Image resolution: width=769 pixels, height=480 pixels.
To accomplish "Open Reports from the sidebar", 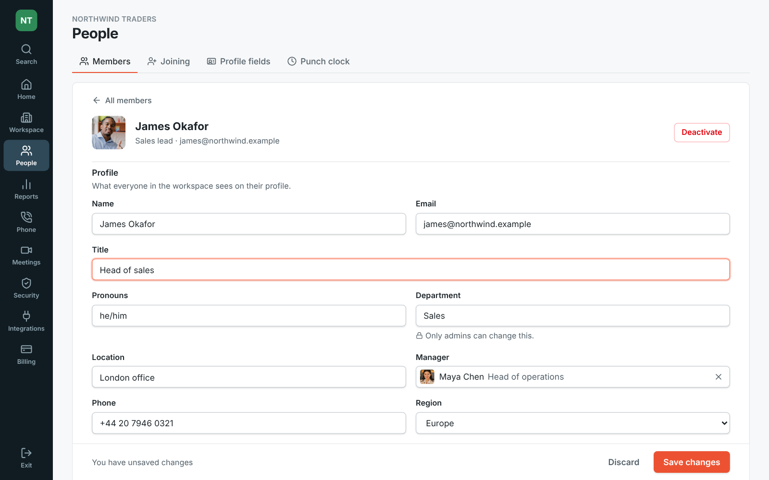I will pyautogui.click(x=26, y=190).
